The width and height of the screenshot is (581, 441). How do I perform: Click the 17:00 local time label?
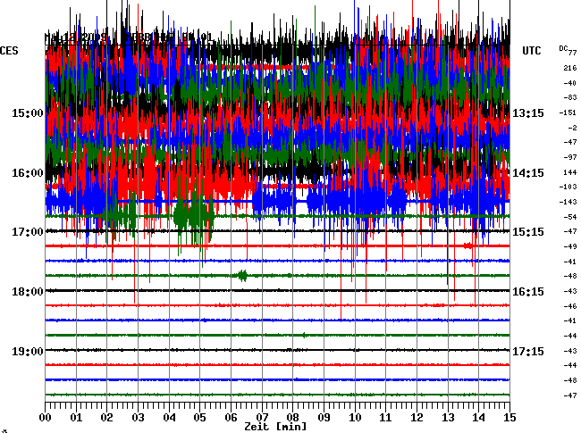point(28,232)
